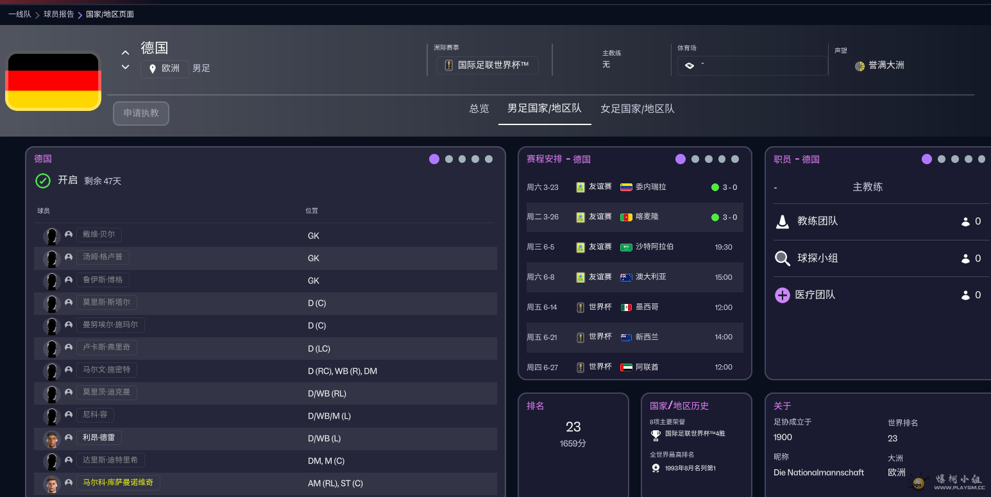The image size is (991, 497).
Task: Open the 排名 card showing 23
Action: [573, 444]
